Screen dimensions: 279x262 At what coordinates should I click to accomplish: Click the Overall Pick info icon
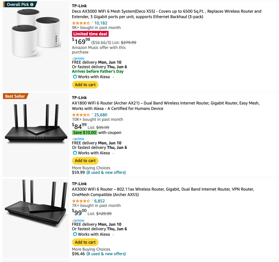click(x=32, y=4)
